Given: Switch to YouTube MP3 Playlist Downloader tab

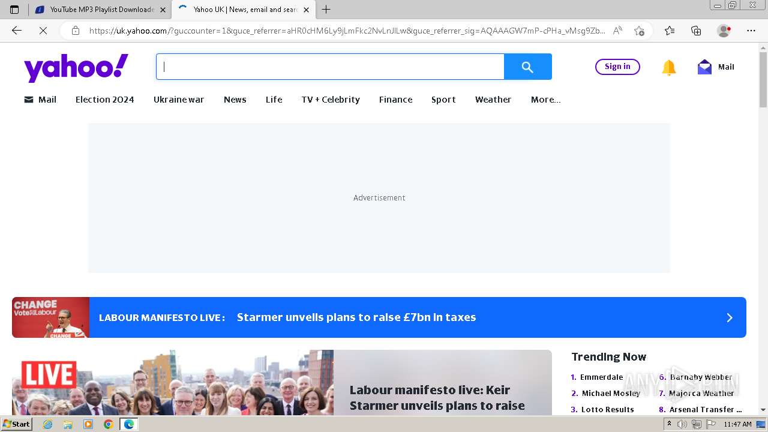Looking at the screenshot, I should point(100,10).
